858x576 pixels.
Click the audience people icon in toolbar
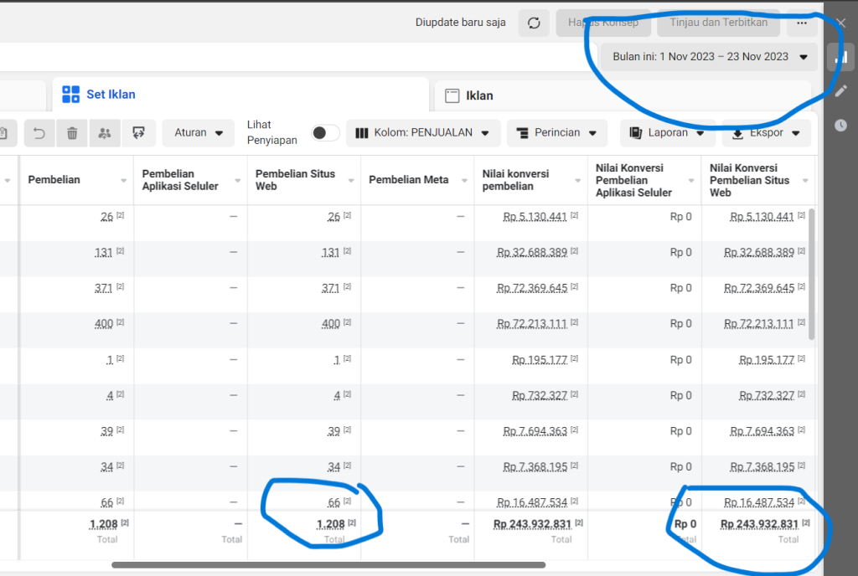pos(105,132)
